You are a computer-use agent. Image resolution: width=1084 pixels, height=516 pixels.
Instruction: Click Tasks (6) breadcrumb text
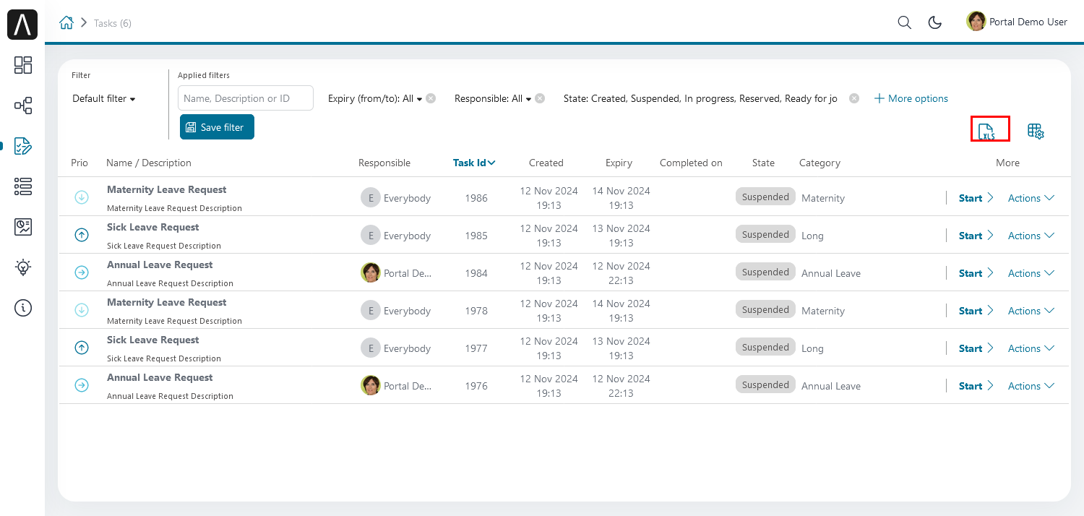(113, 23)
